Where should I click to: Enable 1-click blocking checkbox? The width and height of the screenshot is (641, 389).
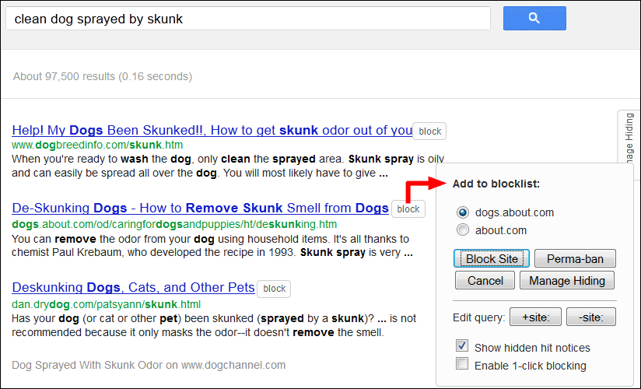point(462,363)
